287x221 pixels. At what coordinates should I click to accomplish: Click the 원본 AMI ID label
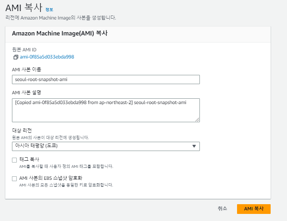[x=24, y=50]
